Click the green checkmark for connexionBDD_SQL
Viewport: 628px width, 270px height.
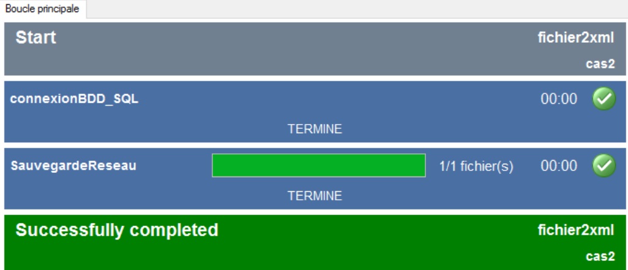604,100
